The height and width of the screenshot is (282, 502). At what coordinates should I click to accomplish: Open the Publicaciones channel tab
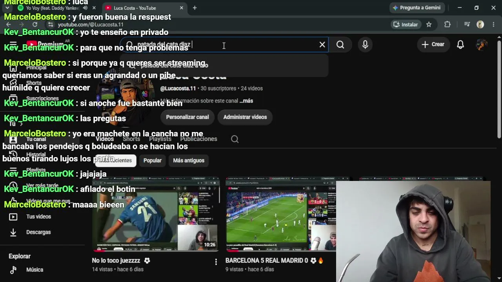[x=199, y=139]
